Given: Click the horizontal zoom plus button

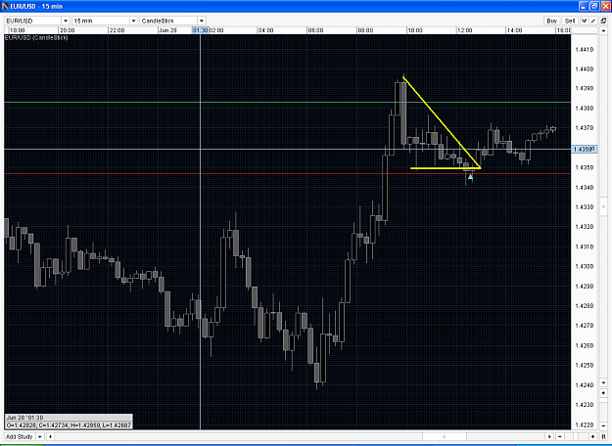Looking at the screenshot, I should (592, 436).
